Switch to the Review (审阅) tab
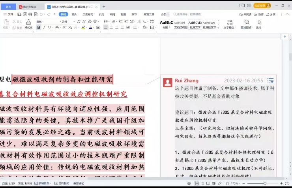Viewport: 292px width, 188px height. coord(112,14)
